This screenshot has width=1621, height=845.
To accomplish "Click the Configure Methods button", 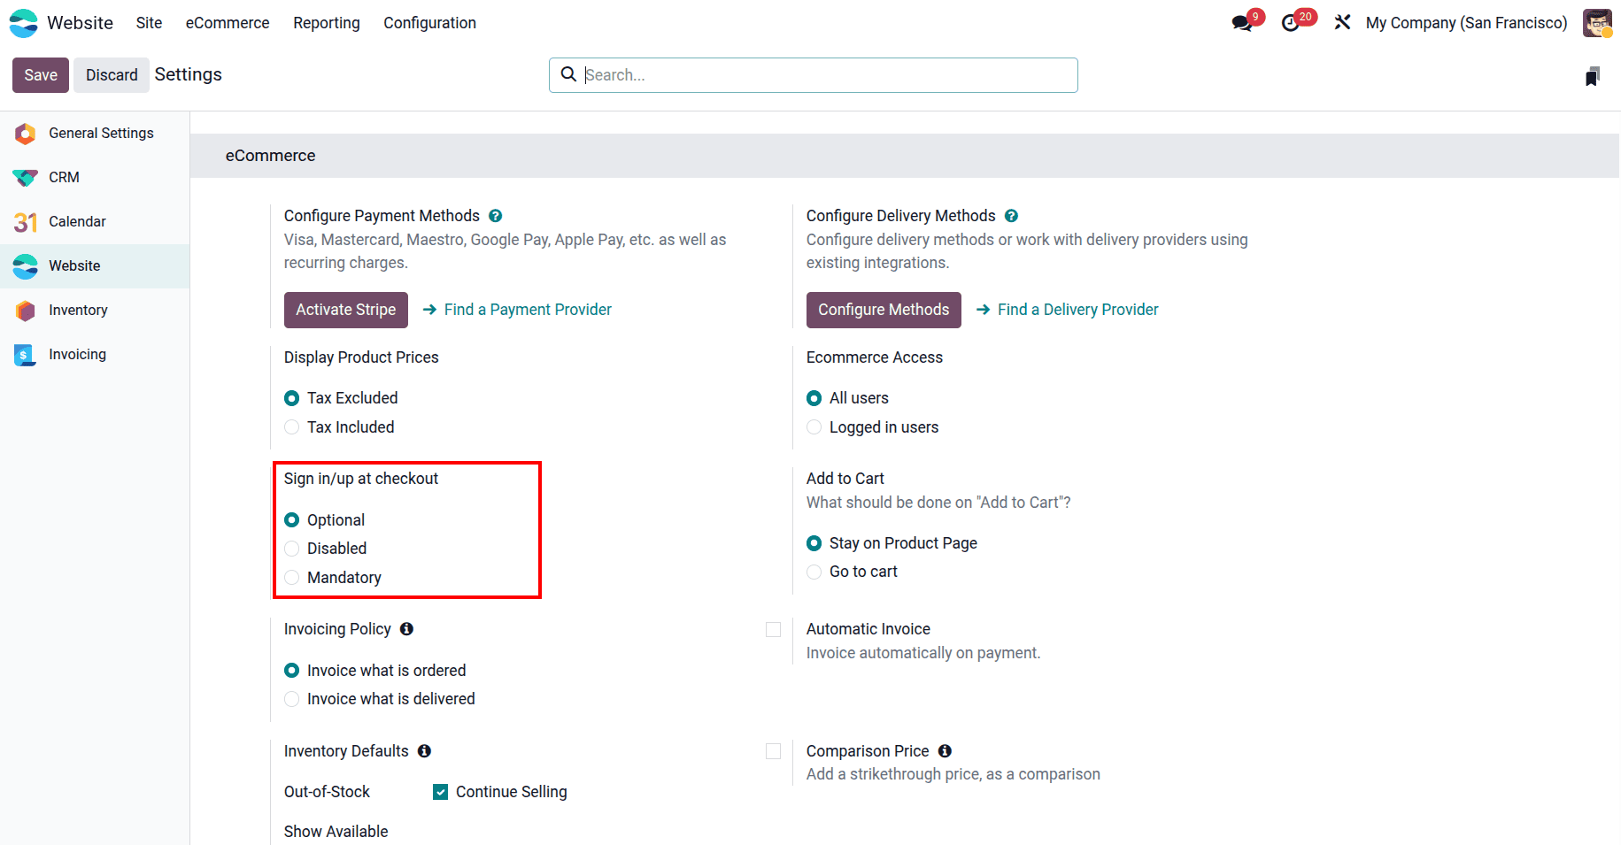I will 884,310.
